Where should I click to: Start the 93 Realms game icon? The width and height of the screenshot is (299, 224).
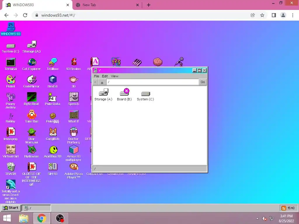pyautogui.click(x=73, y=64)
